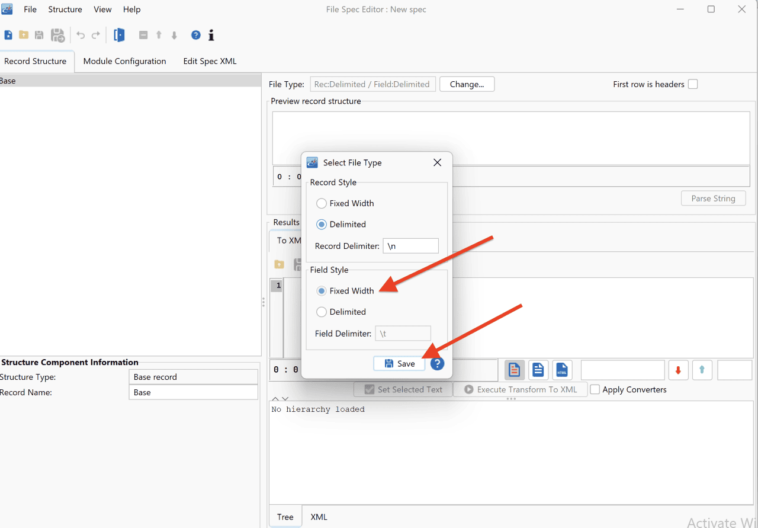Select the blue document view icon
The height and width of the screenshot is (528, 758).
click(x=538, y=370)
